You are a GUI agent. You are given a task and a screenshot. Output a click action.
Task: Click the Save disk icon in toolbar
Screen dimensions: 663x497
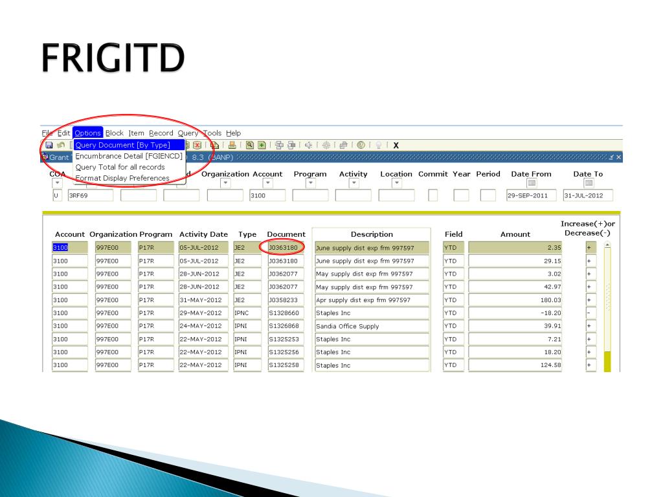[49, 145]
